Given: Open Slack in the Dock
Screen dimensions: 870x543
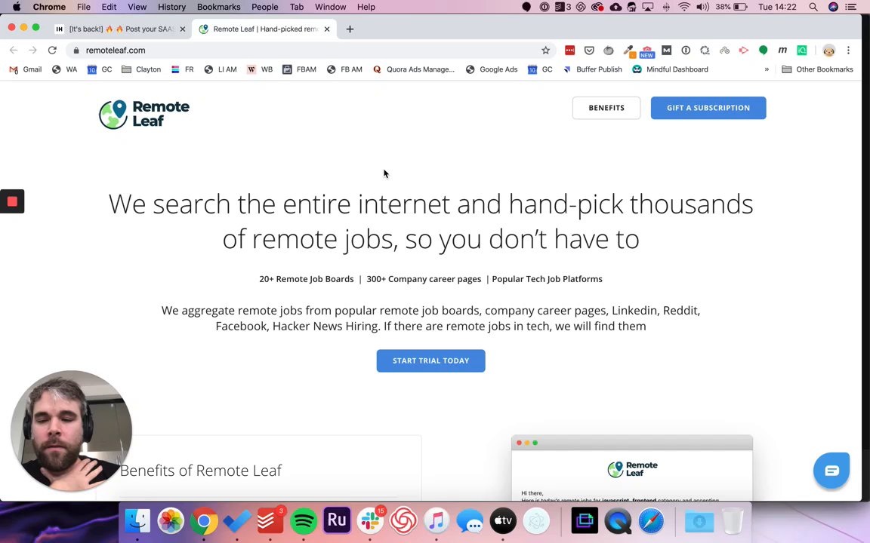Looking at the screenshot, I should click(x=370, y=521).
